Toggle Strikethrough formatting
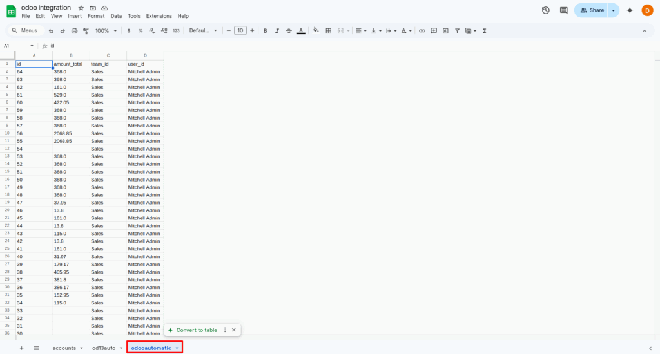The height and width of the screenshot is (354, 660). [x=289, y=31]
